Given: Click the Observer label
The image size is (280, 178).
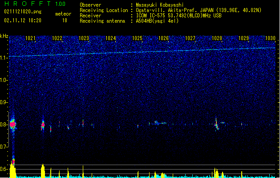Looking at the screenshot, I should [x=90, y=5].
